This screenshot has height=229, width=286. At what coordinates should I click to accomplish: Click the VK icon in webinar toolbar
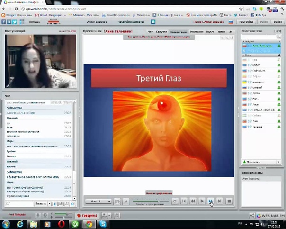point(9,22)
